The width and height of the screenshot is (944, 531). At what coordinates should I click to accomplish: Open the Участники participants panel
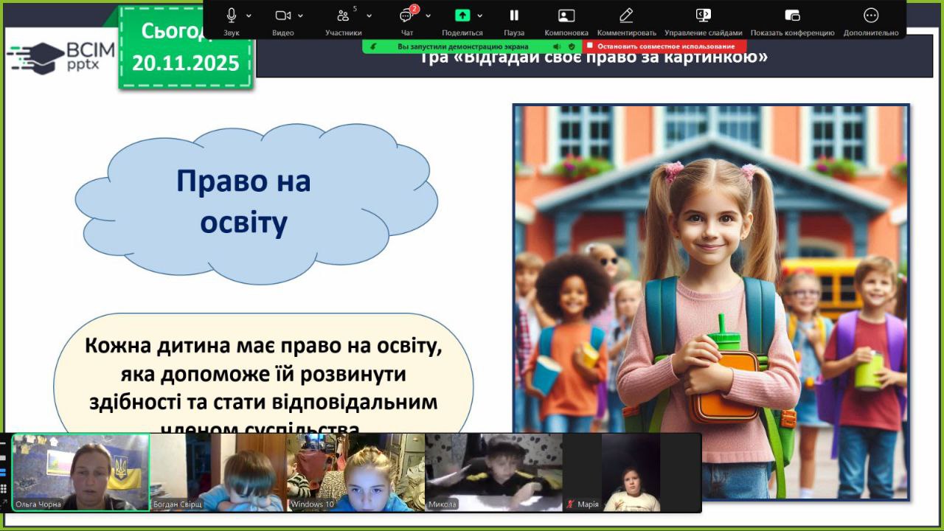point(343,15)
